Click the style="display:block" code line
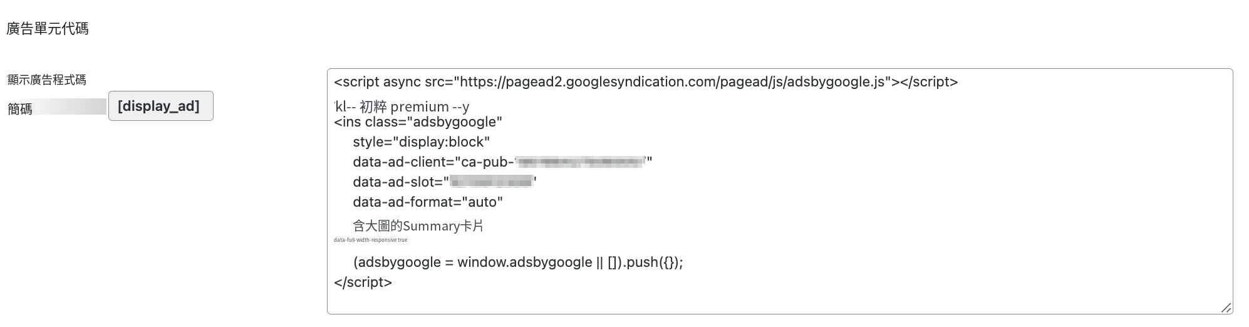This screenshot has height=327, width=1249. point(422,142)
